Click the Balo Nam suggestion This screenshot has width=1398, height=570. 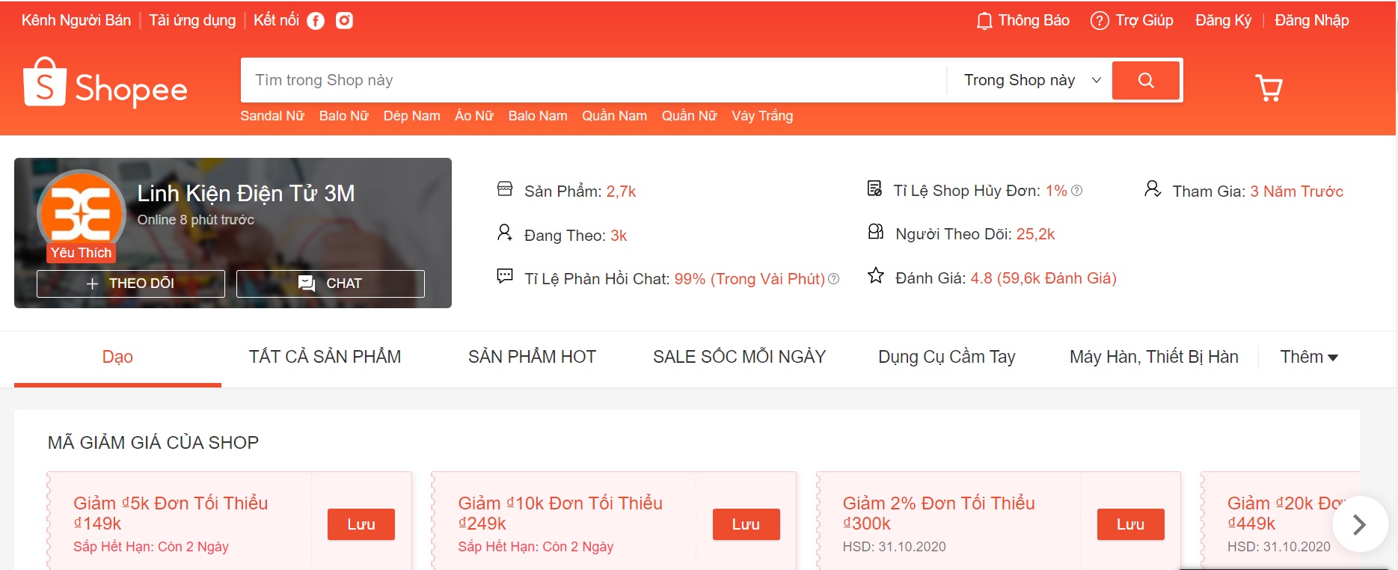tap(538, 116)
